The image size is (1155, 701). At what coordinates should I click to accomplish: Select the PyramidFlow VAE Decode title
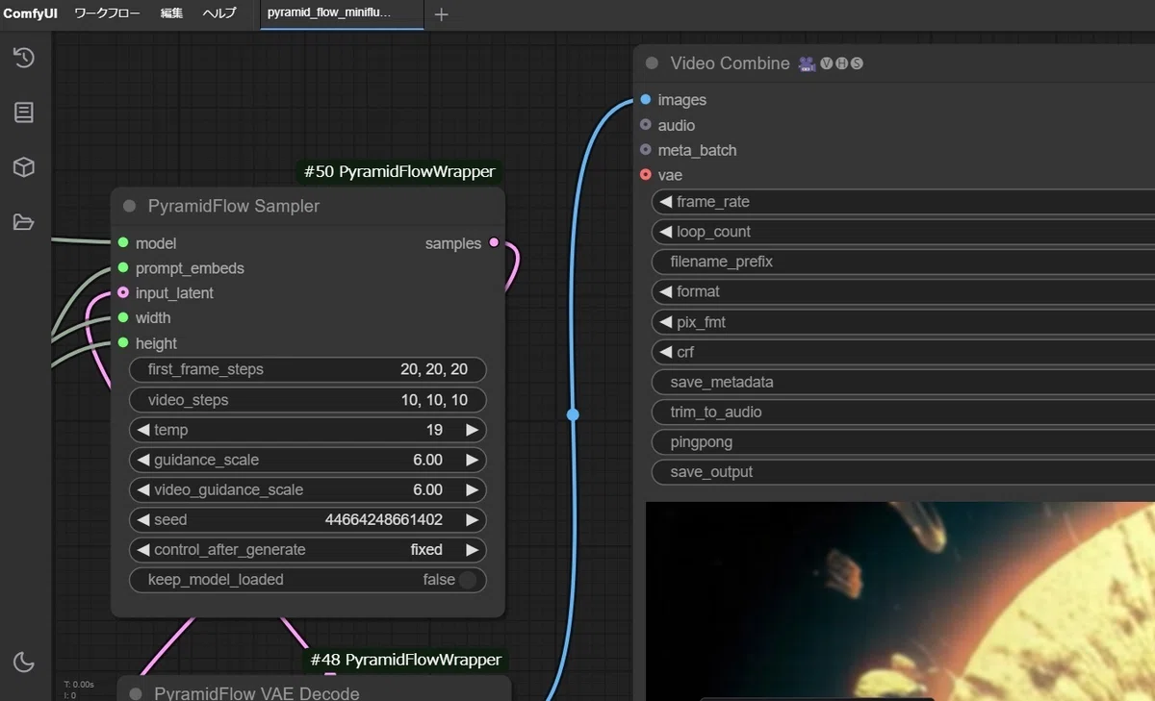pyautogui.click(x=257, y=693)
